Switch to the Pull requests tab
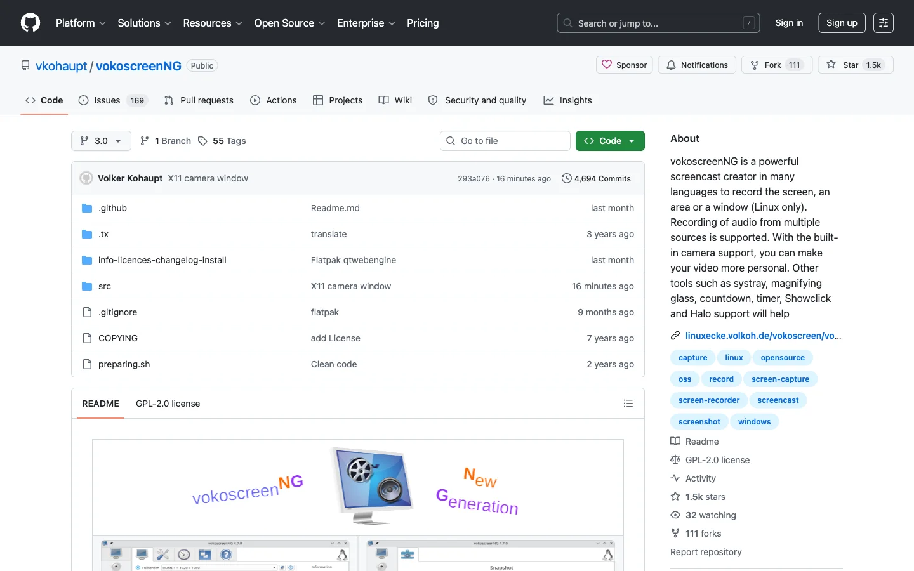Image resolution: width=914 pixels, height=571 pixels. pos(199,100)
